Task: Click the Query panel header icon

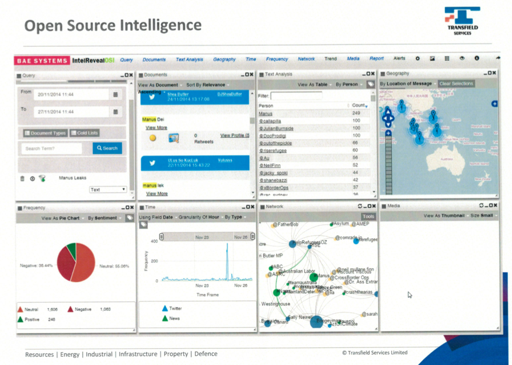Action: (19, 75)
